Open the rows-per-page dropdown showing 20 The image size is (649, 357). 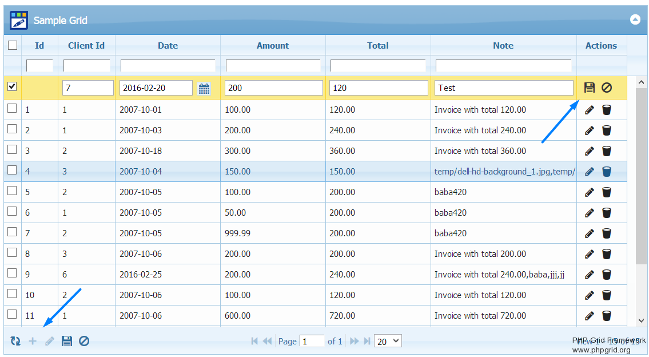pos(388,341)
